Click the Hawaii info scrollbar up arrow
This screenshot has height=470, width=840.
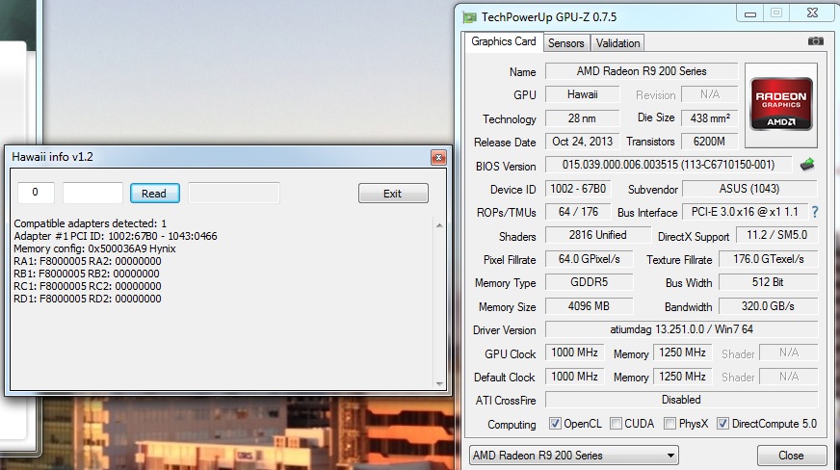[439, 225]
